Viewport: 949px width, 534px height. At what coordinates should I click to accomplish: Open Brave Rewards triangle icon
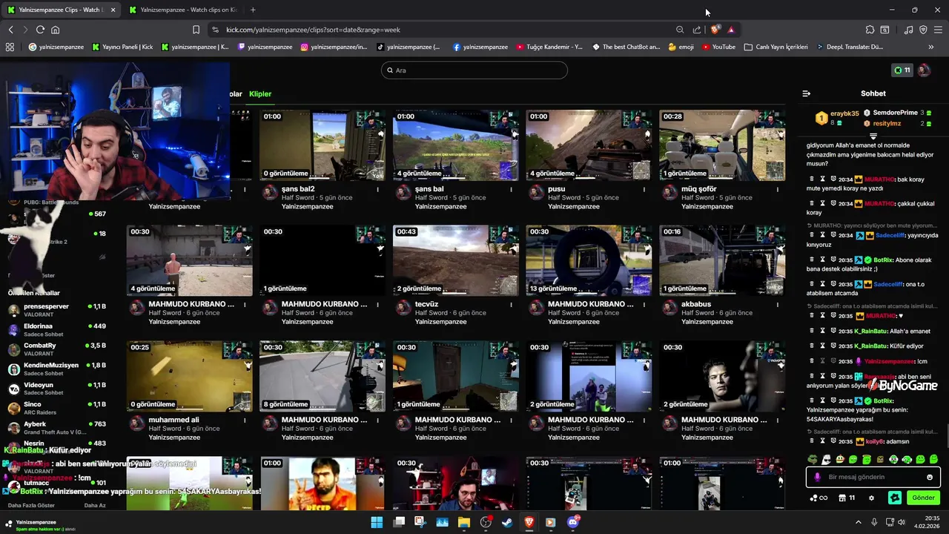(731, 30)
